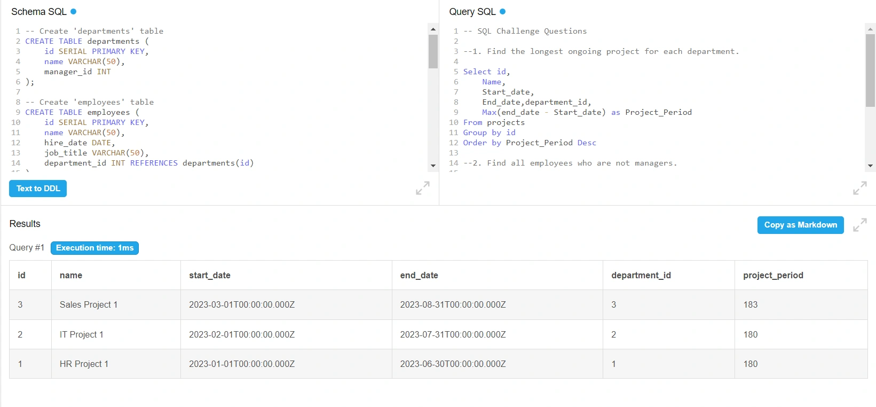The width and height of the screenshot is (876, 407).
Task: Click the Query #1 label
Action: (x=27, y=248)
